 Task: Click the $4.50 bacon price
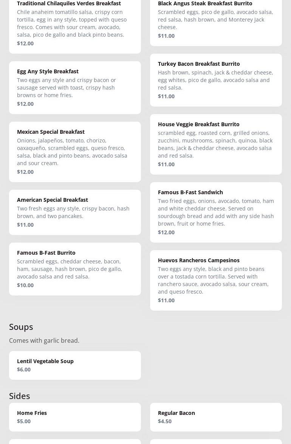pos(165,421)
